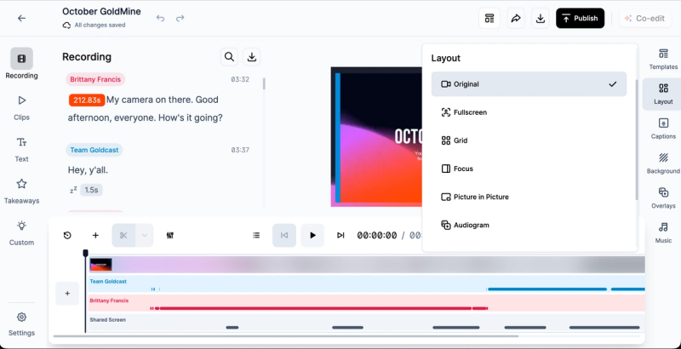Download the project from the top bar
This screenshot has height=349, width=681.
(541, 18)
